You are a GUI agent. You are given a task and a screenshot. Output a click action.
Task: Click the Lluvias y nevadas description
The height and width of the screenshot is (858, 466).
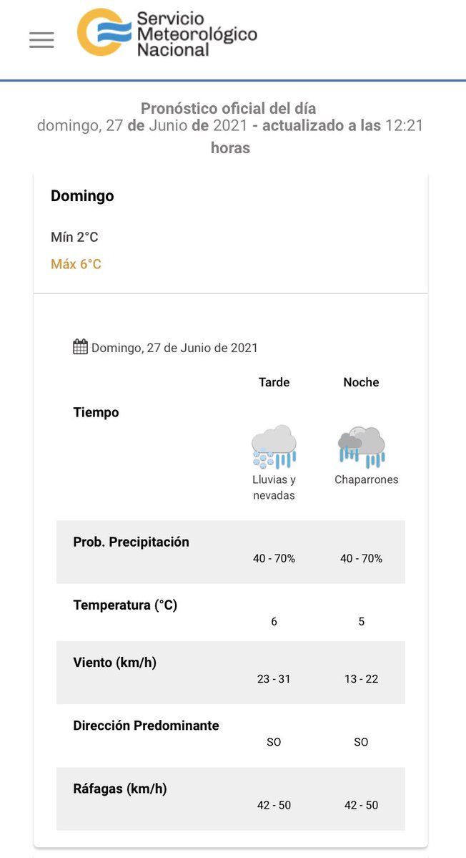(x=274, y=487)
